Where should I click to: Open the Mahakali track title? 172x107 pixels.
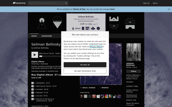[40, 92]
